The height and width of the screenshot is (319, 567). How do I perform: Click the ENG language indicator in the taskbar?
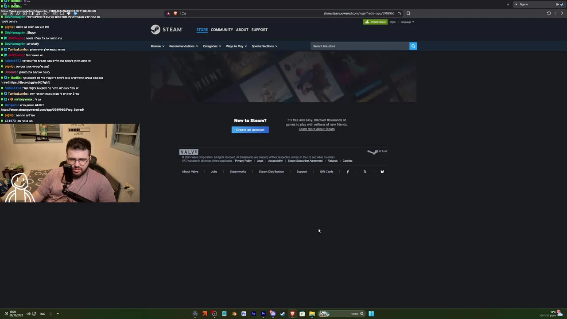tap(42, 314)
